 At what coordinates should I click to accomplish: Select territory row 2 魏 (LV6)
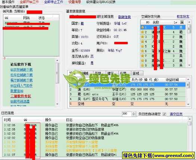(x=128, y=89)
